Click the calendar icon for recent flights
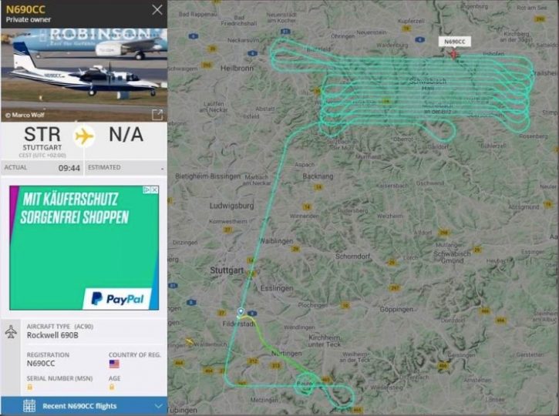 (29, 406)
